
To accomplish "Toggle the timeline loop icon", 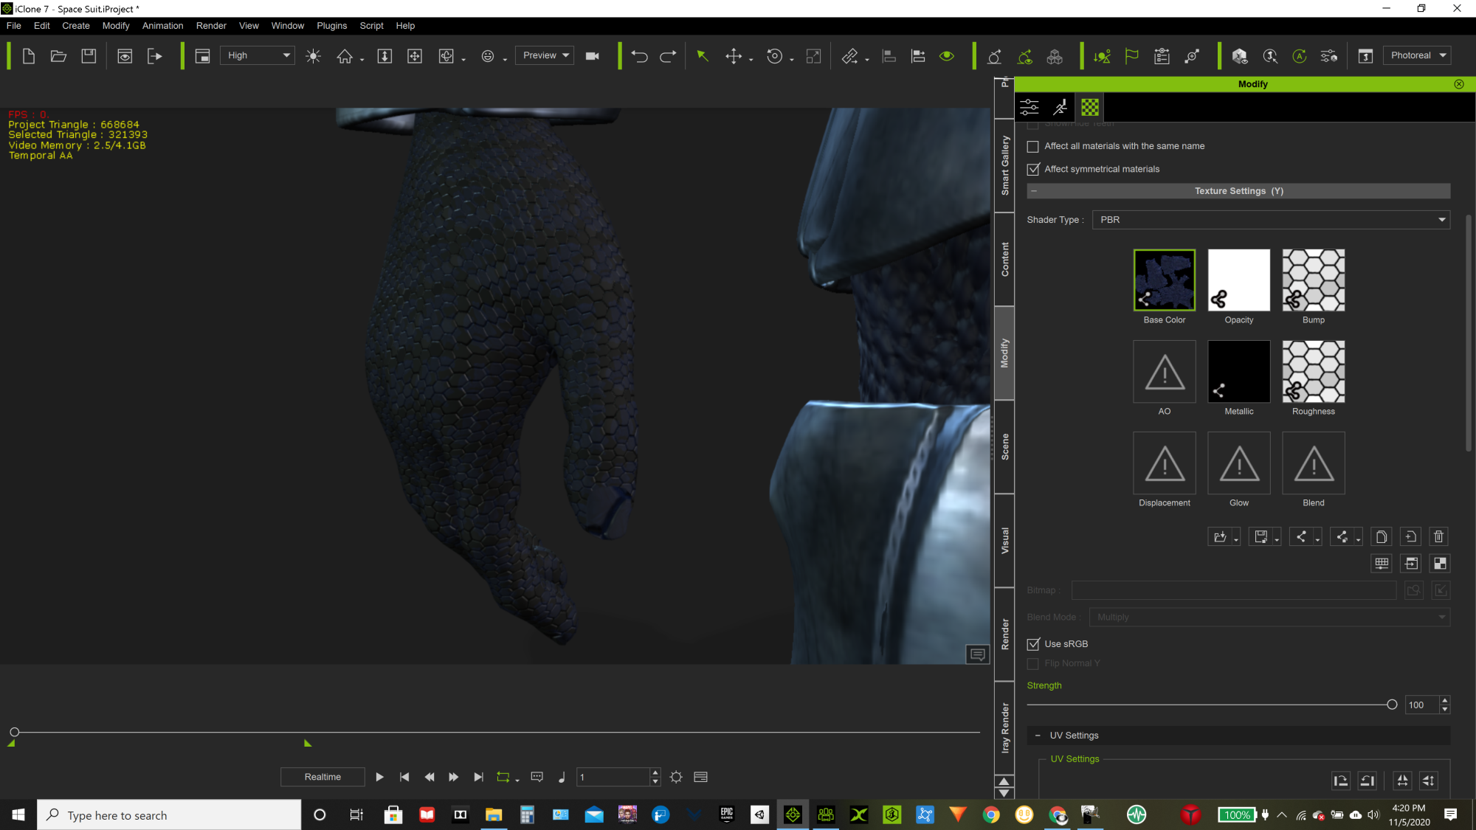I will coord(503,777).
